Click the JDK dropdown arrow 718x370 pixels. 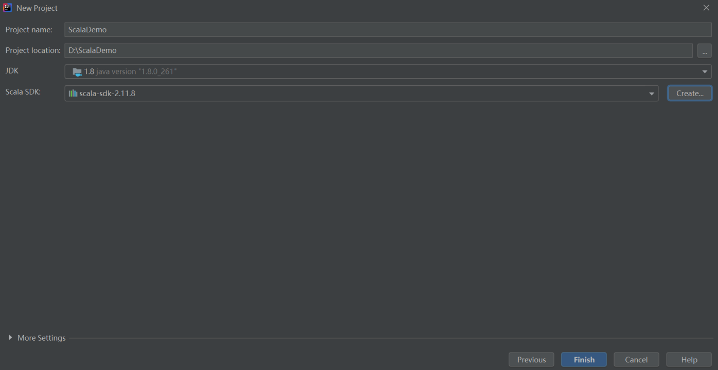pyautogui.click(x=705, y=72)
